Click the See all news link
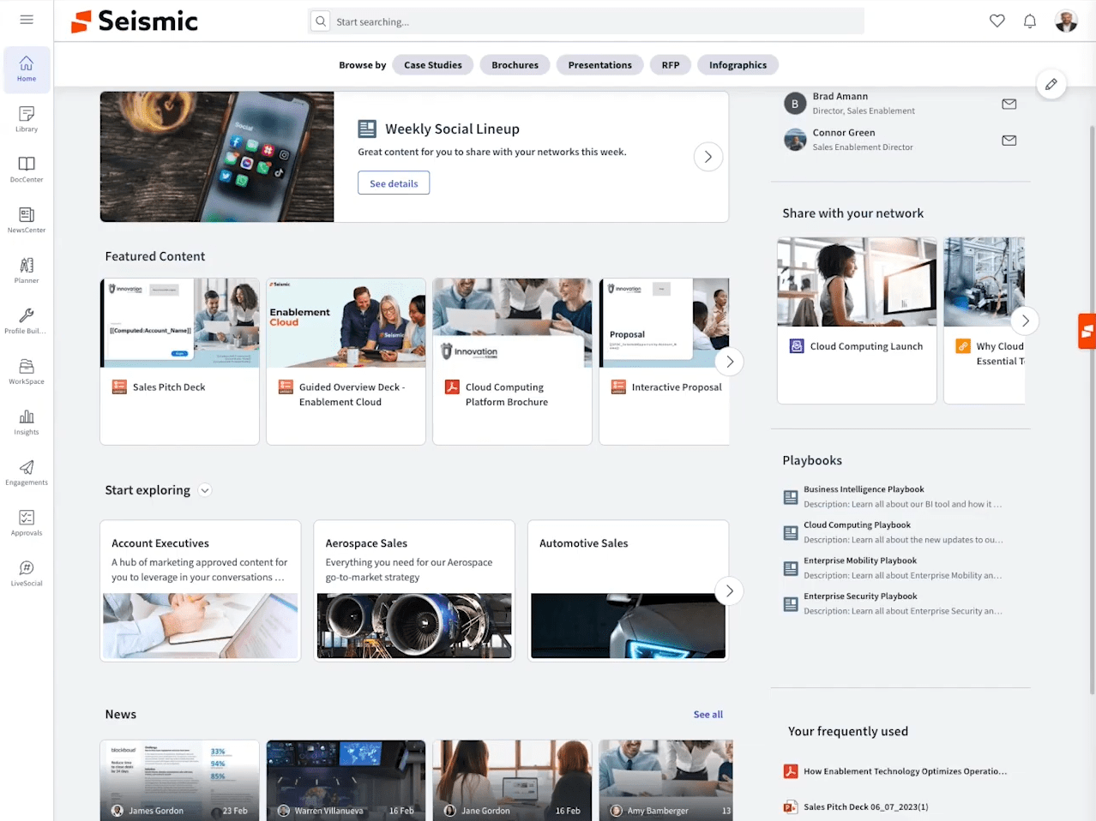This screenshot has width=1096, height=821. pos(708,715)
